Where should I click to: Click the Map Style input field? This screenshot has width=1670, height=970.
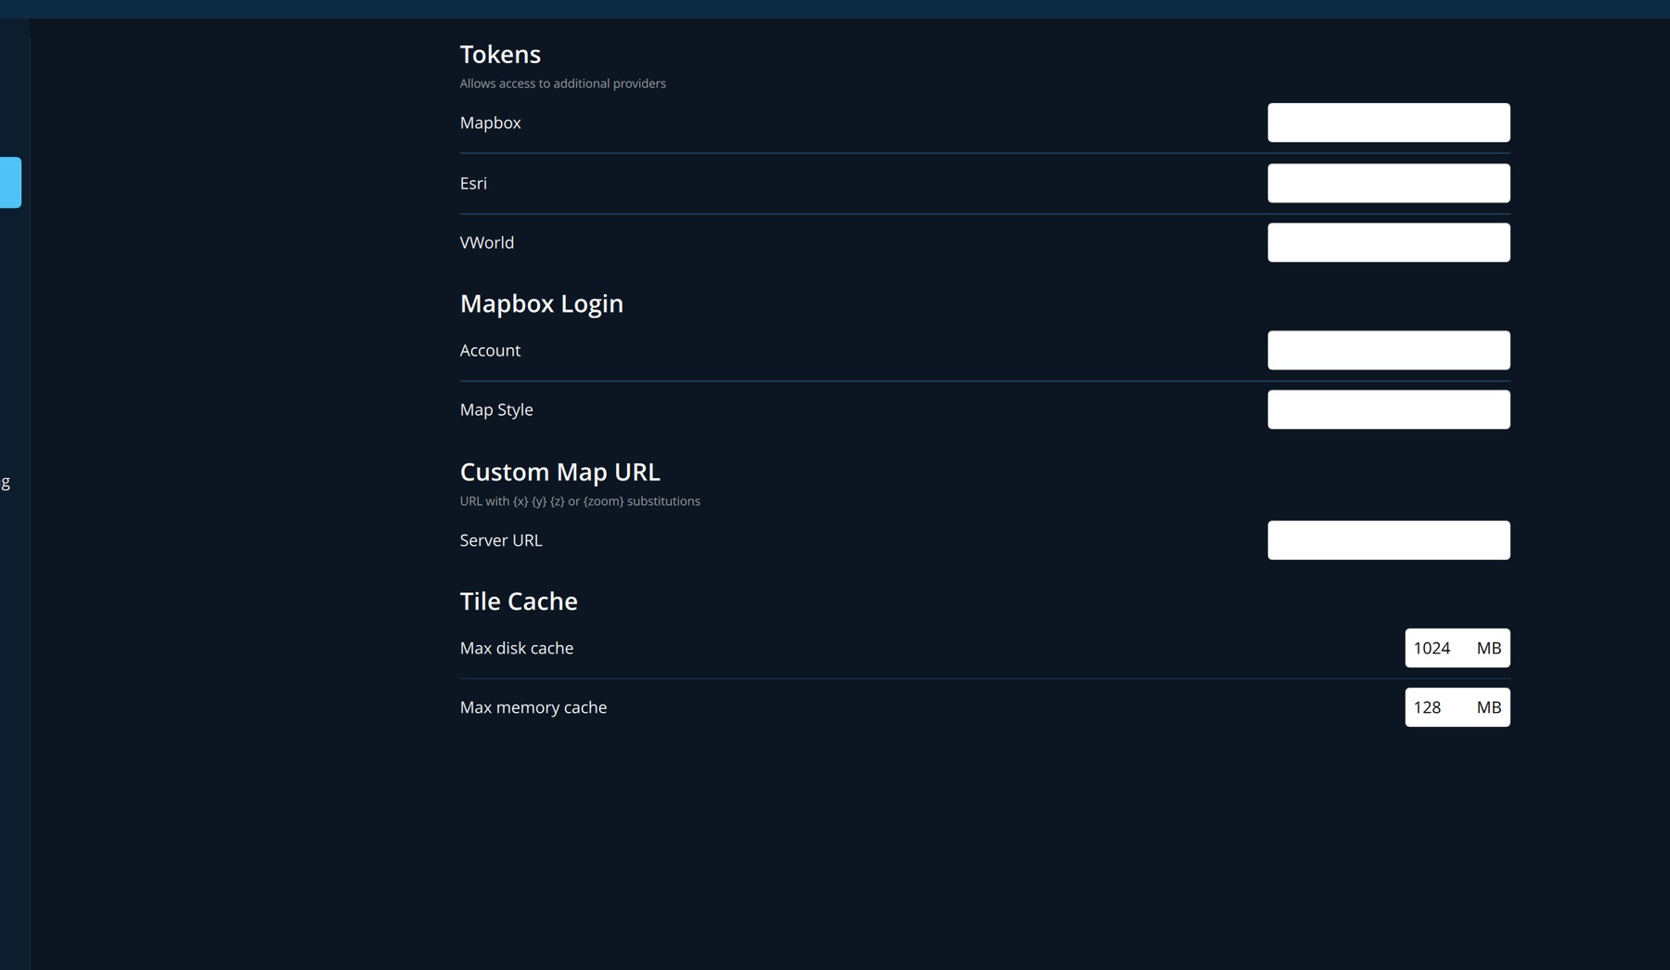coord(1388,409)
